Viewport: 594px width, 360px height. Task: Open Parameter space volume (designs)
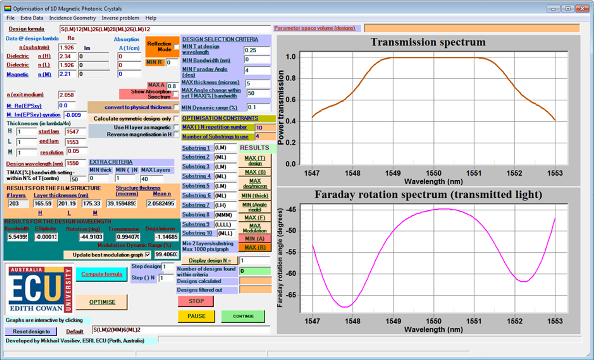(316, 28)
